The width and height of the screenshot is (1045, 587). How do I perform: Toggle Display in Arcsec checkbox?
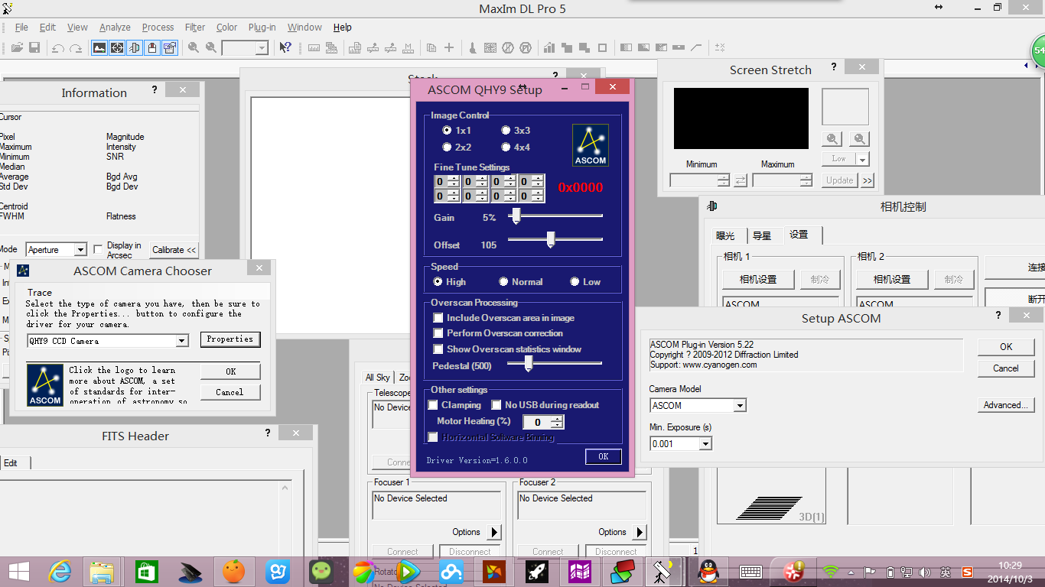(98, 249)
